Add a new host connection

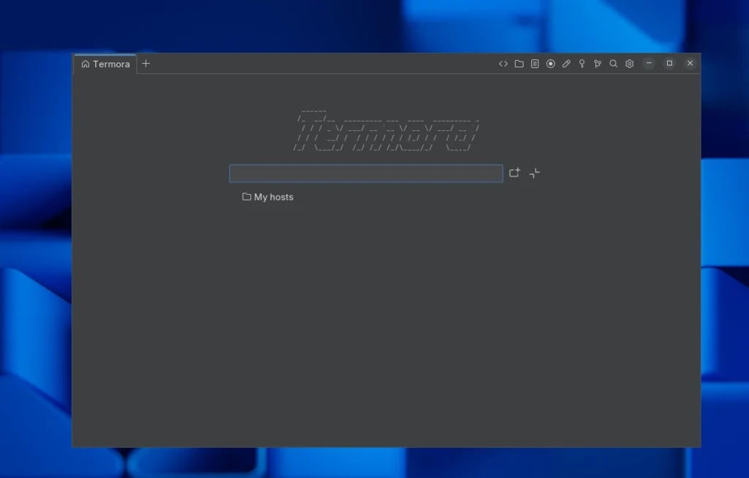(x=514, y=173)
